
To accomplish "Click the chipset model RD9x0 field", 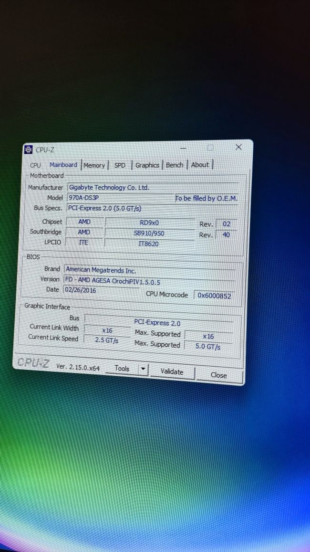I will (x=150, y=223).
